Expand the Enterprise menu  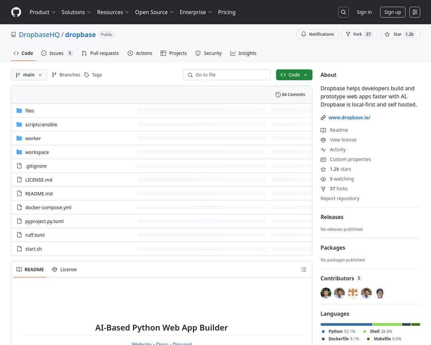click(x=196, y=12)
